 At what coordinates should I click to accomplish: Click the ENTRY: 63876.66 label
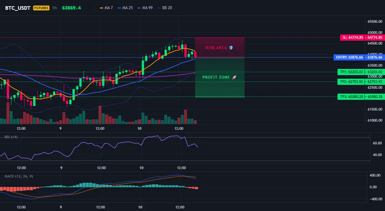(x=350, y=58)
